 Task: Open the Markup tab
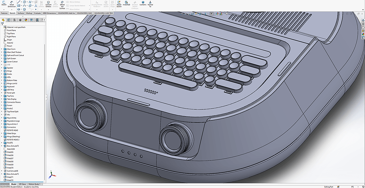coord(29,13)
